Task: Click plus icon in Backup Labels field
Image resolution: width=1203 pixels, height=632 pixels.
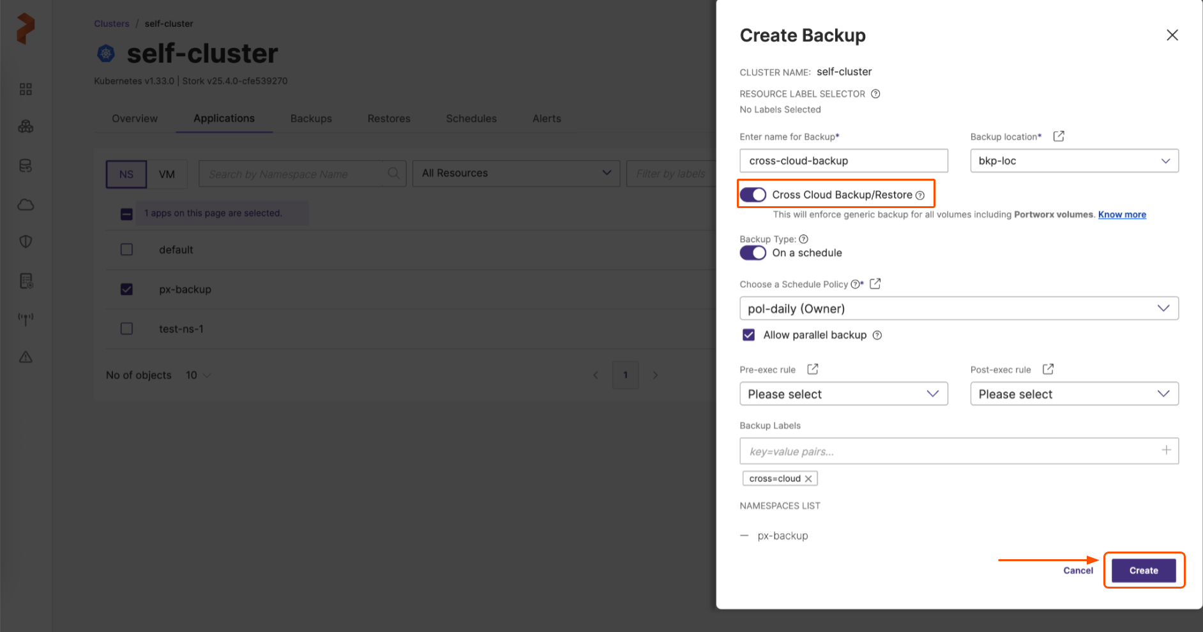Action: [x=1166, y=450]
